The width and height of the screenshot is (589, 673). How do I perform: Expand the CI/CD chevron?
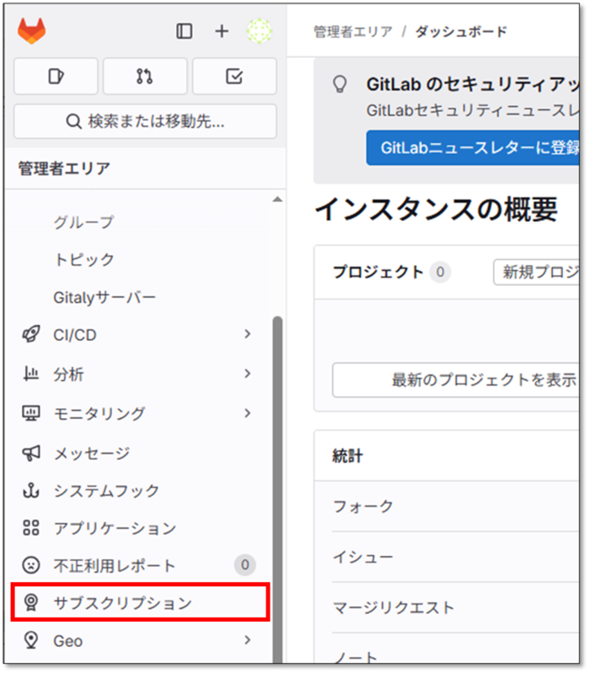(247, 334)
